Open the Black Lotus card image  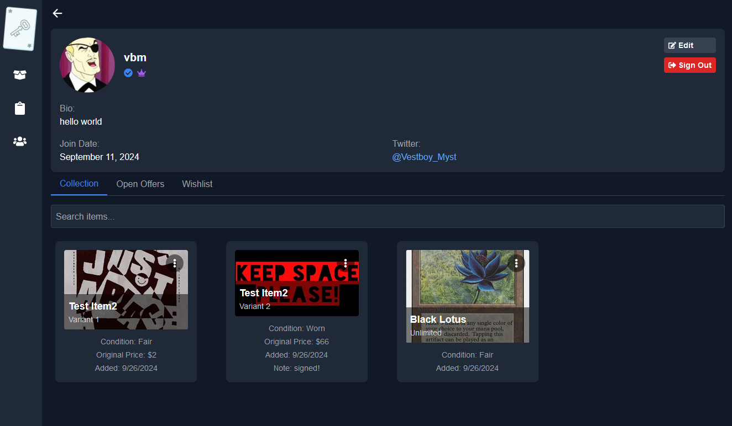(468, 296)
